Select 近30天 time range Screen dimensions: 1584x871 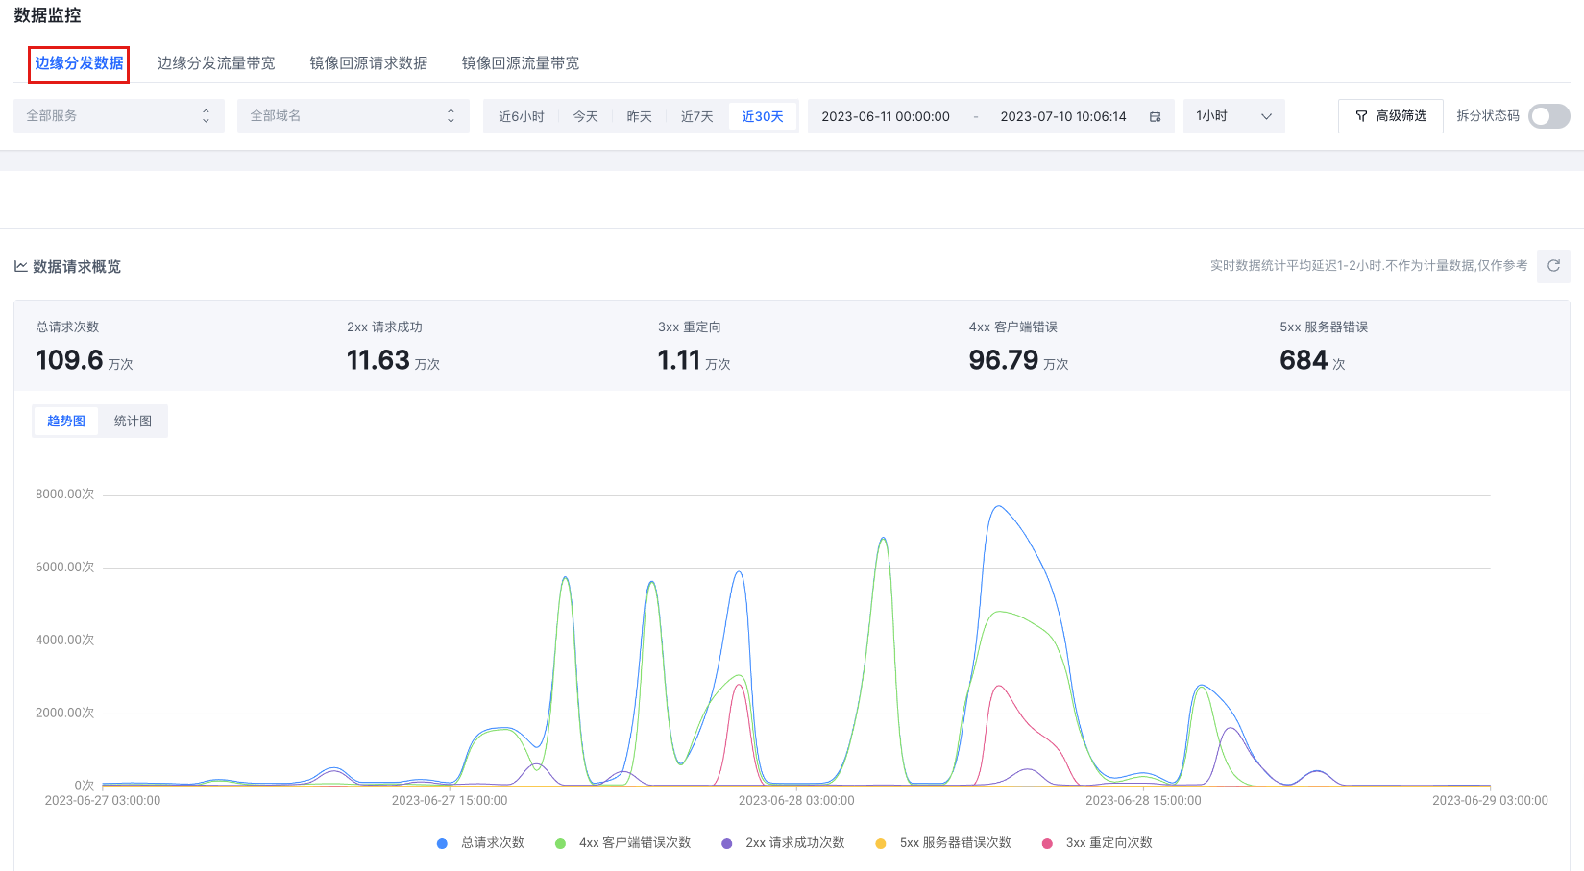click(763, 117)
